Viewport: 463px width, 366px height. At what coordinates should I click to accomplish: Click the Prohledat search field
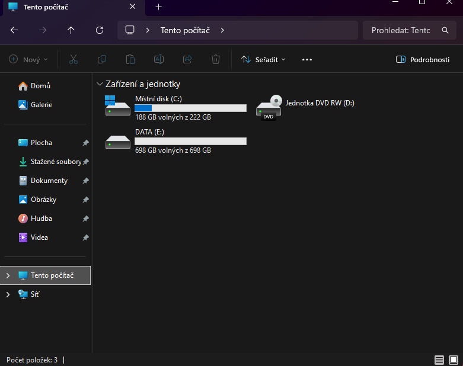click(x=400, y=30)
